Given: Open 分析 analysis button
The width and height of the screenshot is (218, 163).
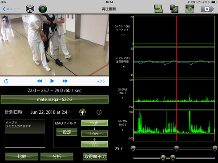Looking at the screenshot, I should [x=57, y=156].
